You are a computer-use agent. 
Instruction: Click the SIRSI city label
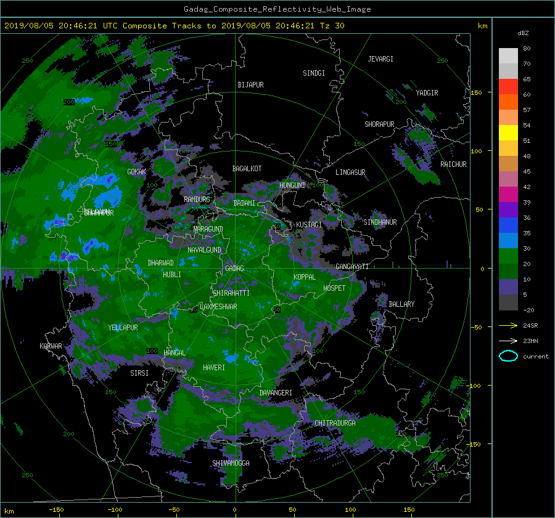[139, 373]
